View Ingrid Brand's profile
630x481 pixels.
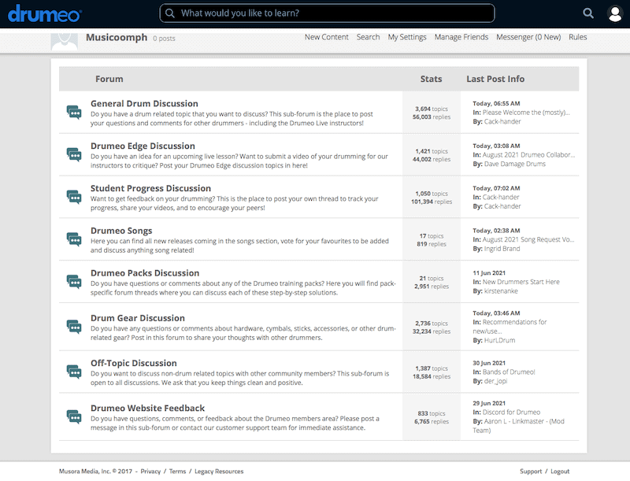tap(502, 249)
